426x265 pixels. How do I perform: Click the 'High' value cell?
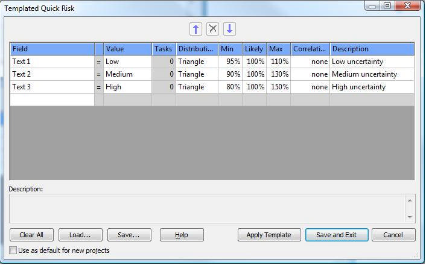(127, 87)
